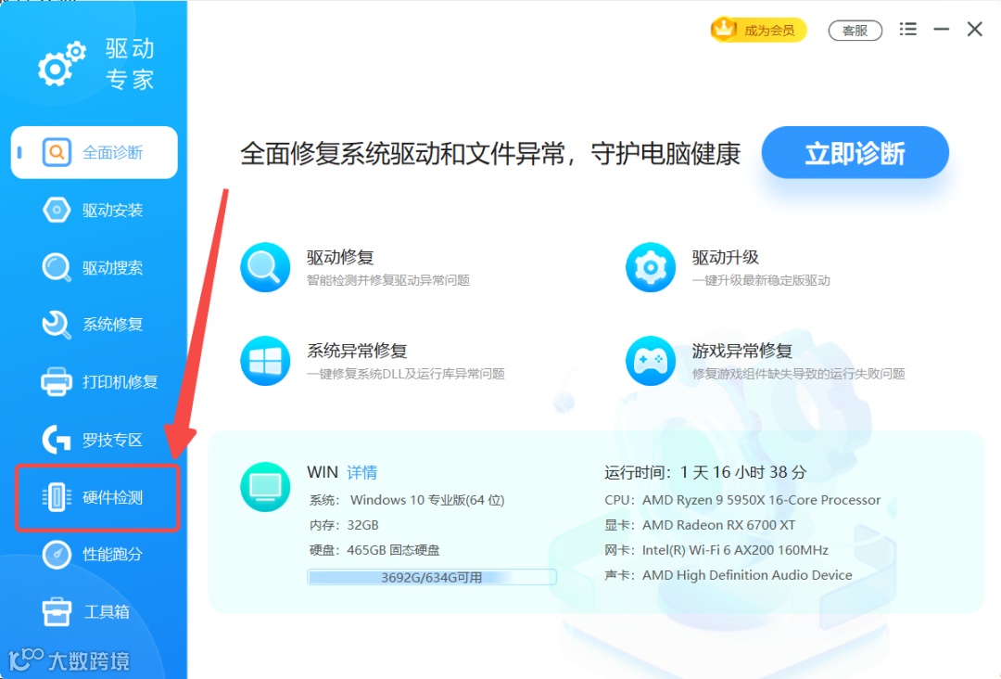Screen dimensions: 1001x679
Task: Click the 工具箱 toolbox icon
Action: [x=57, y=611]
